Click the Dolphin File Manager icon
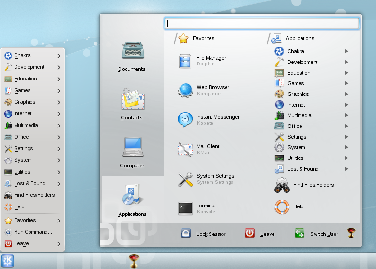 185,61
